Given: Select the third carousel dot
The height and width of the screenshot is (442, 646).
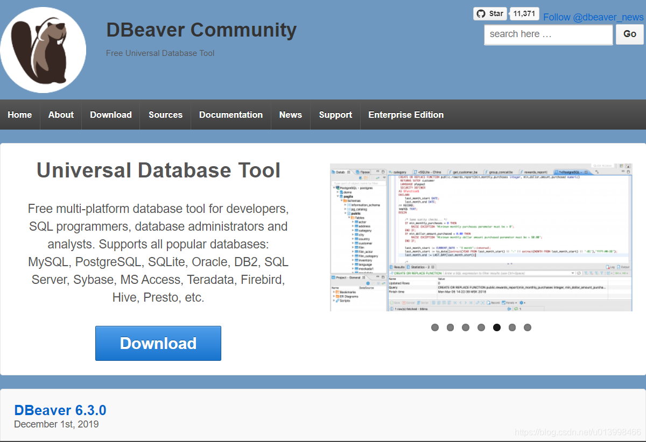Looking at the screenshot, I should [x=466, y=327].
